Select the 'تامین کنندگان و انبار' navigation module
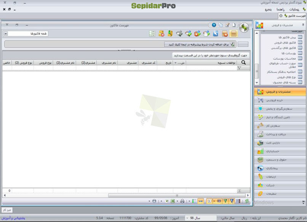This screenshot has height=222, width=307. click(280, 117)
